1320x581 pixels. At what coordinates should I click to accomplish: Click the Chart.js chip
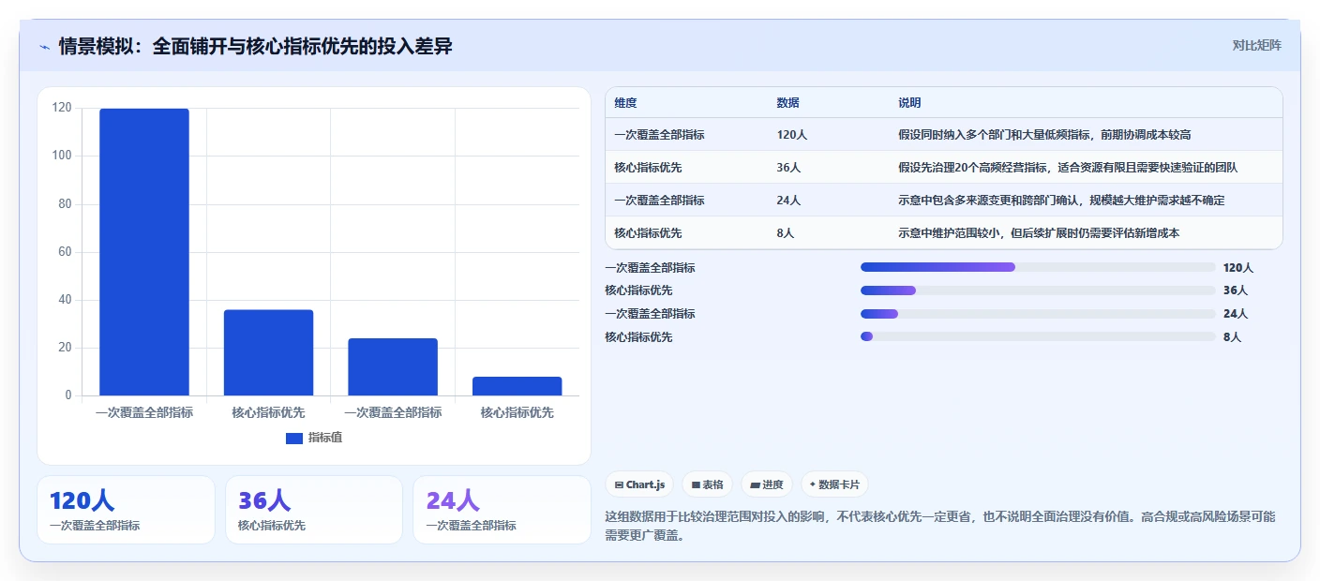pos(639,484)
